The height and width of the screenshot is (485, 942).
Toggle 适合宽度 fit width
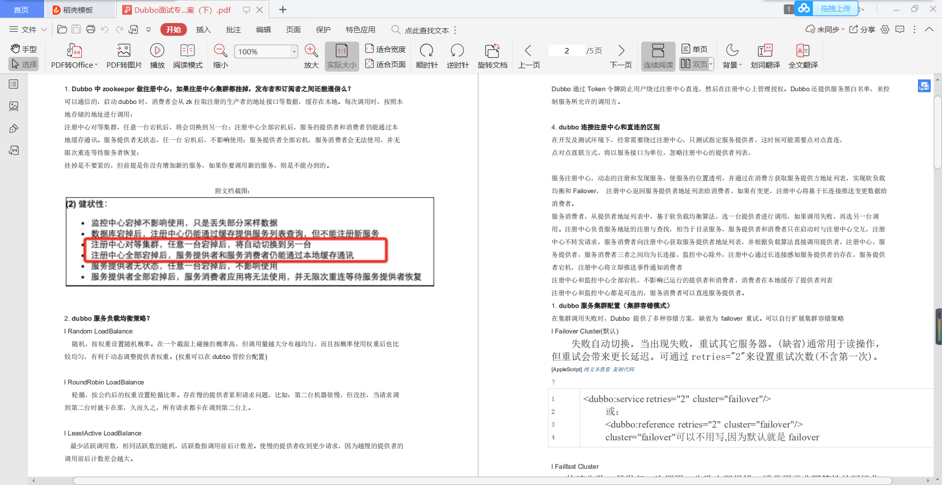[x=386, y=49]
